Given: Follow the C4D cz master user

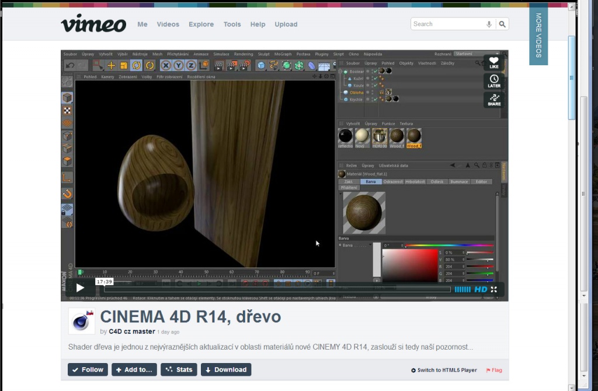Looking at the screenshot, I should pyautogui.click(x=88, y=369).
